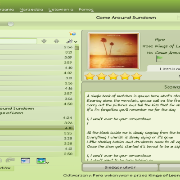Select the playlist track with duration 3:21
The height and width of the screenshot is (180, 180).
(x=37, y=52)
